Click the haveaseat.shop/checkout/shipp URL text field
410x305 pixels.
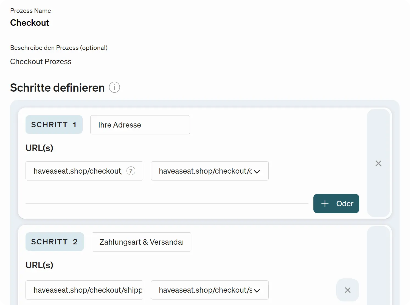84,290
